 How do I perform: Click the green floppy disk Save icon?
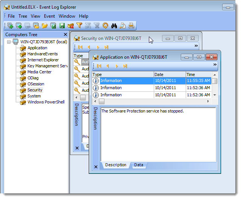click(62, 26)
